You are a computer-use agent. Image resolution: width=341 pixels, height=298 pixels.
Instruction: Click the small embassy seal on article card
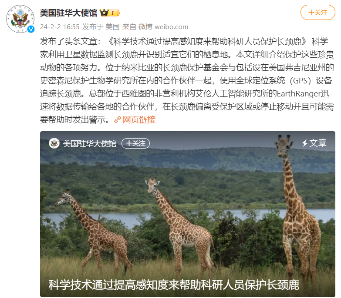pos(54,143)
